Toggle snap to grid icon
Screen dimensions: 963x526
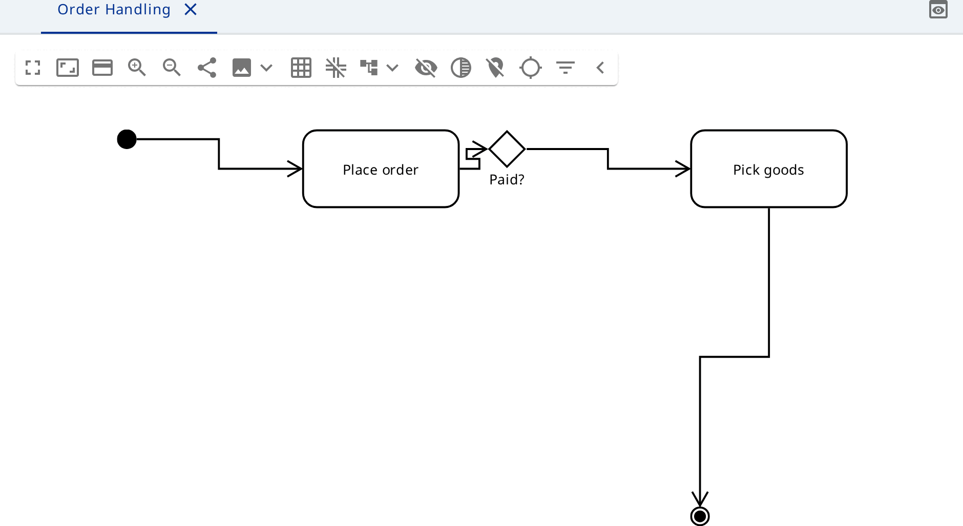tap(336, 68)
